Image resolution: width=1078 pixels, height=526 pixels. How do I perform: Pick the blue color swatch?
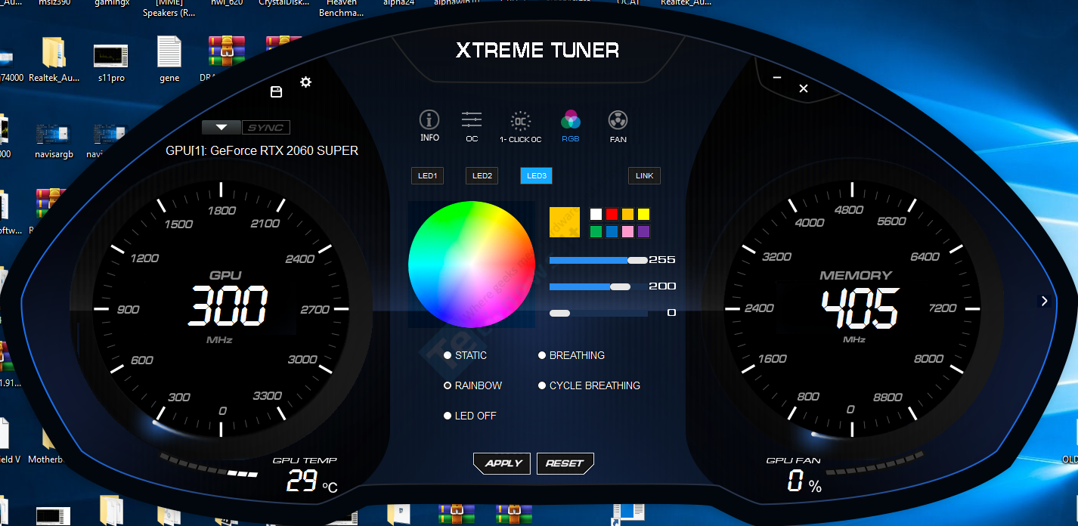tap(612, 232)
